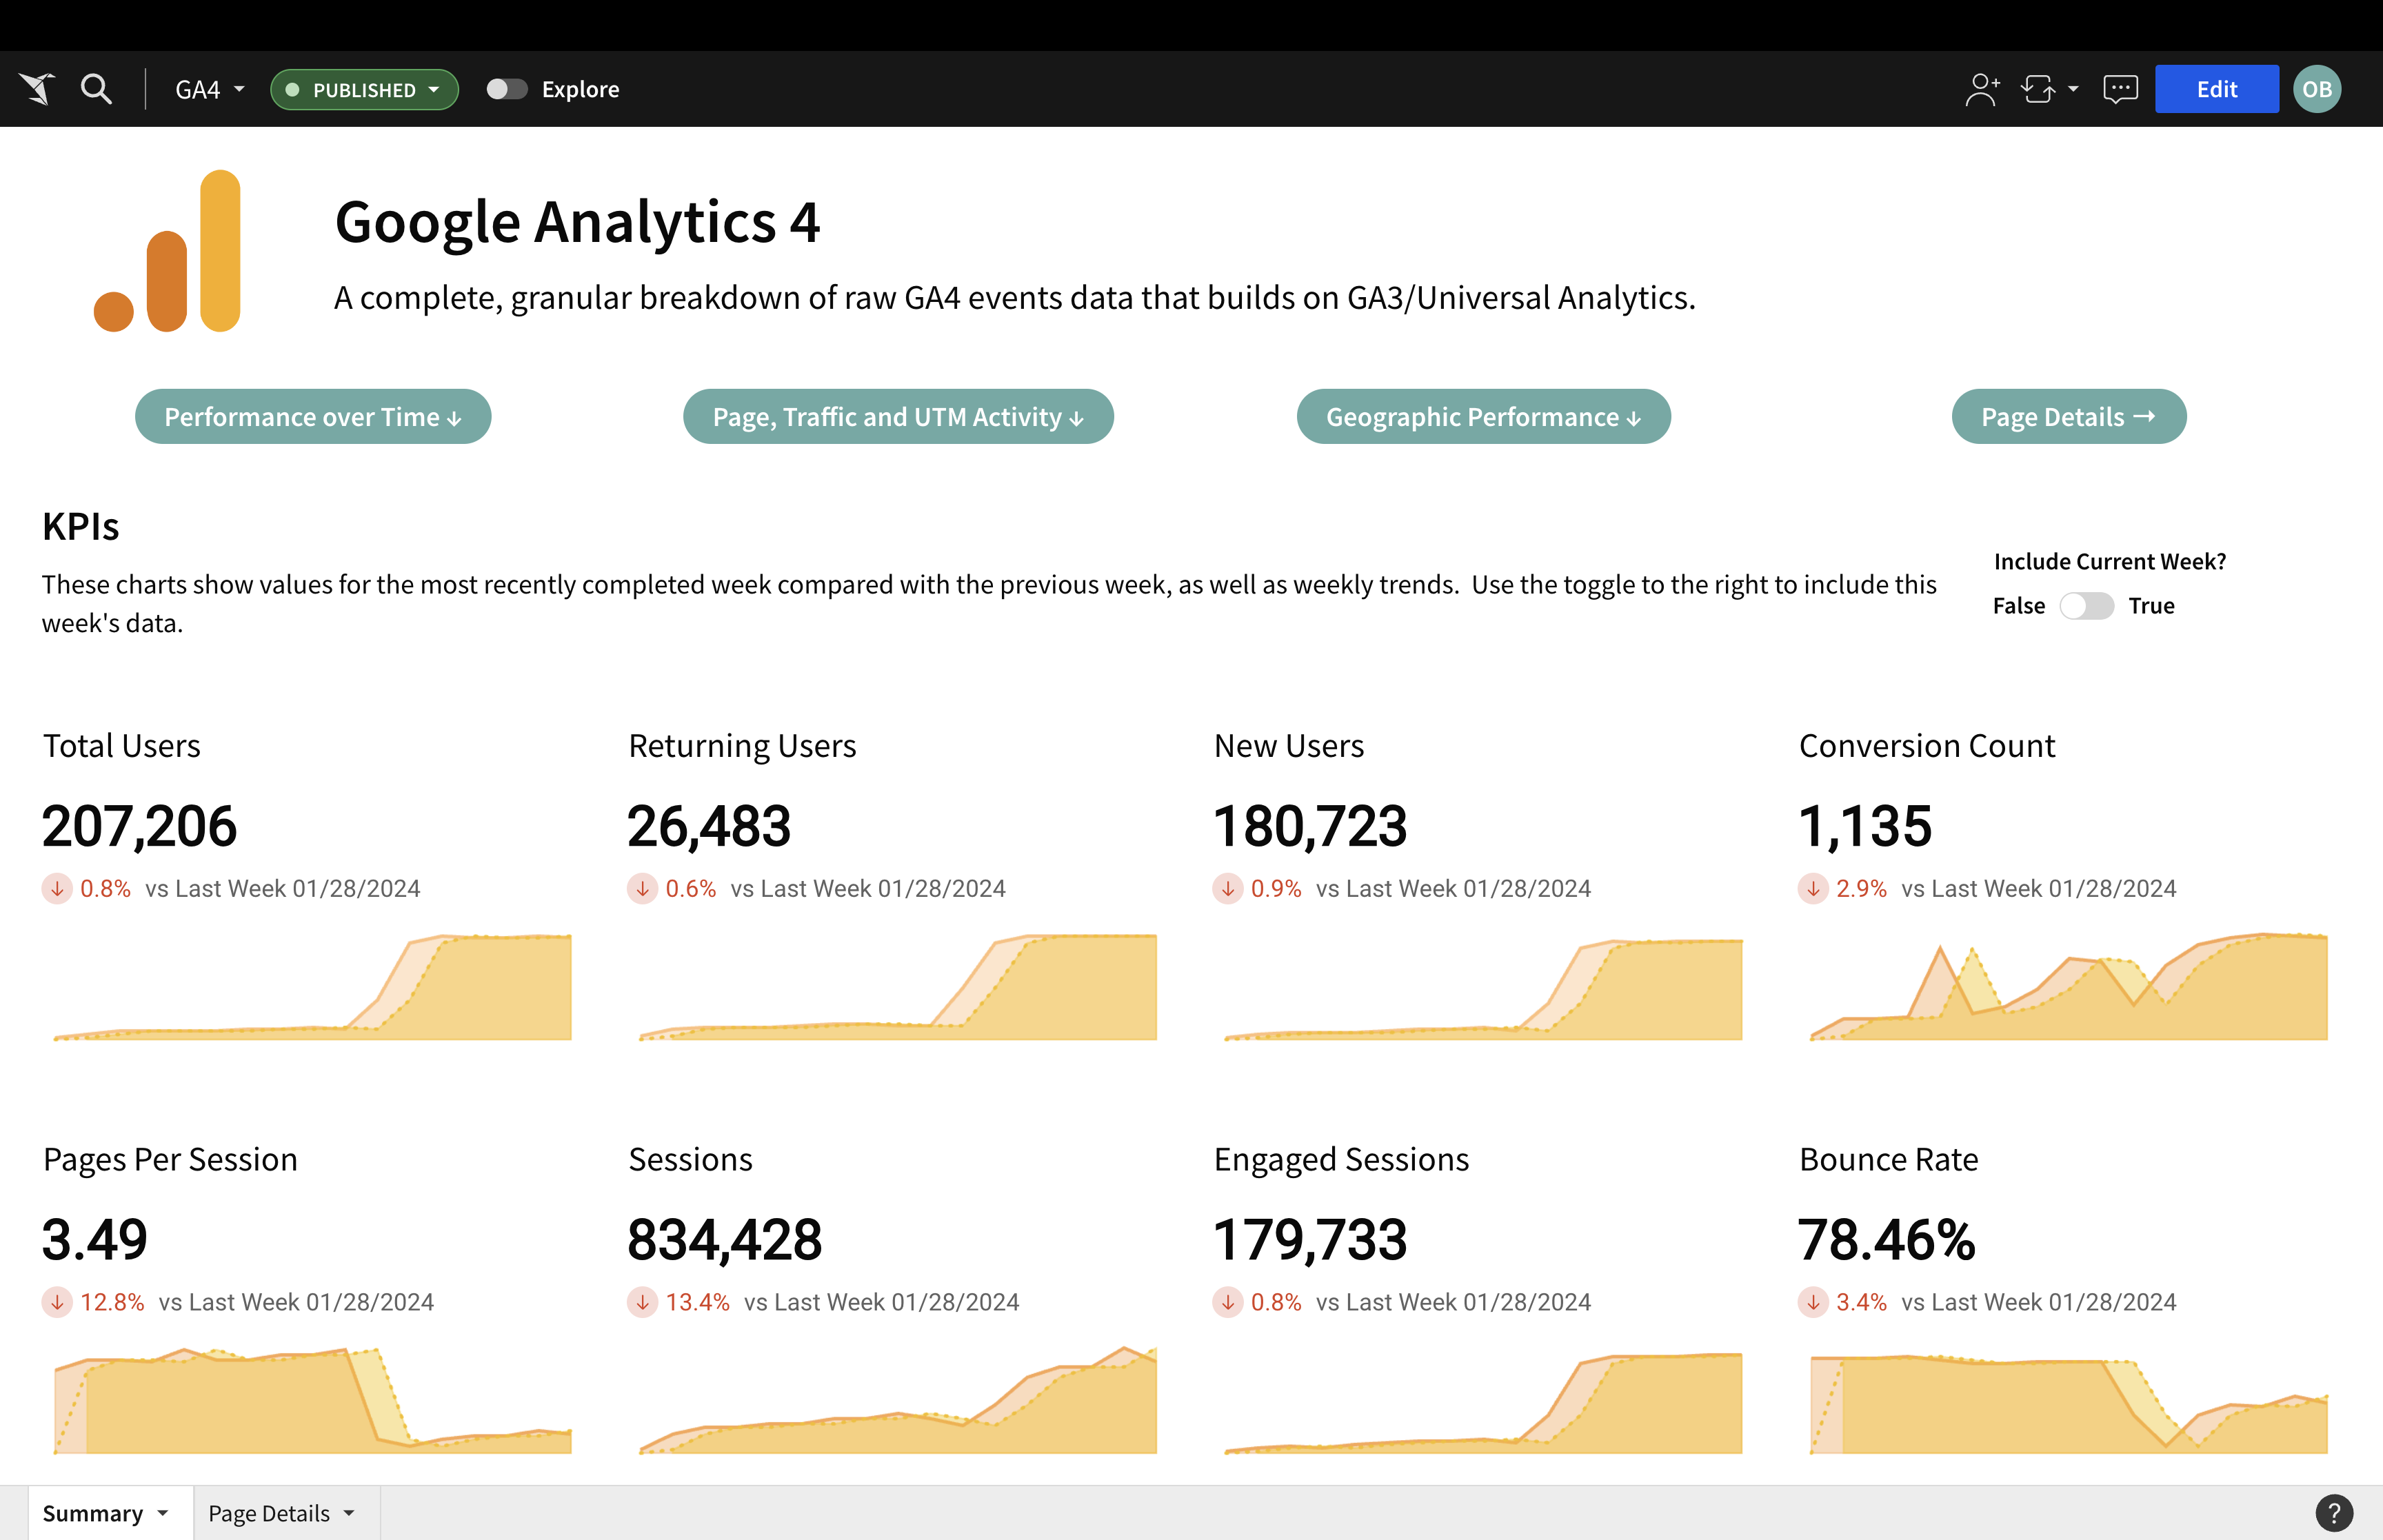Click the export/send icon
The image size is (2383, 1540).
pyautogui.click(x=2038, y=89)
